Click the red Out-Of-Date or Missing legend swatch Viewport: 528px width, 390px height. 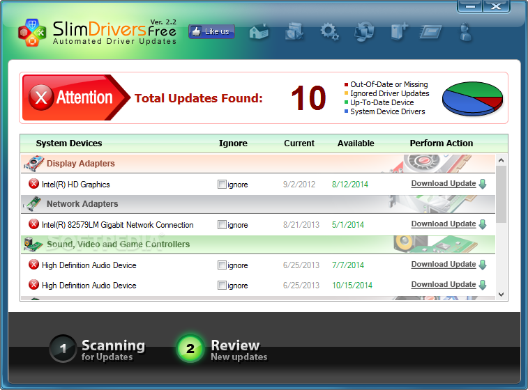coord(346,84)
